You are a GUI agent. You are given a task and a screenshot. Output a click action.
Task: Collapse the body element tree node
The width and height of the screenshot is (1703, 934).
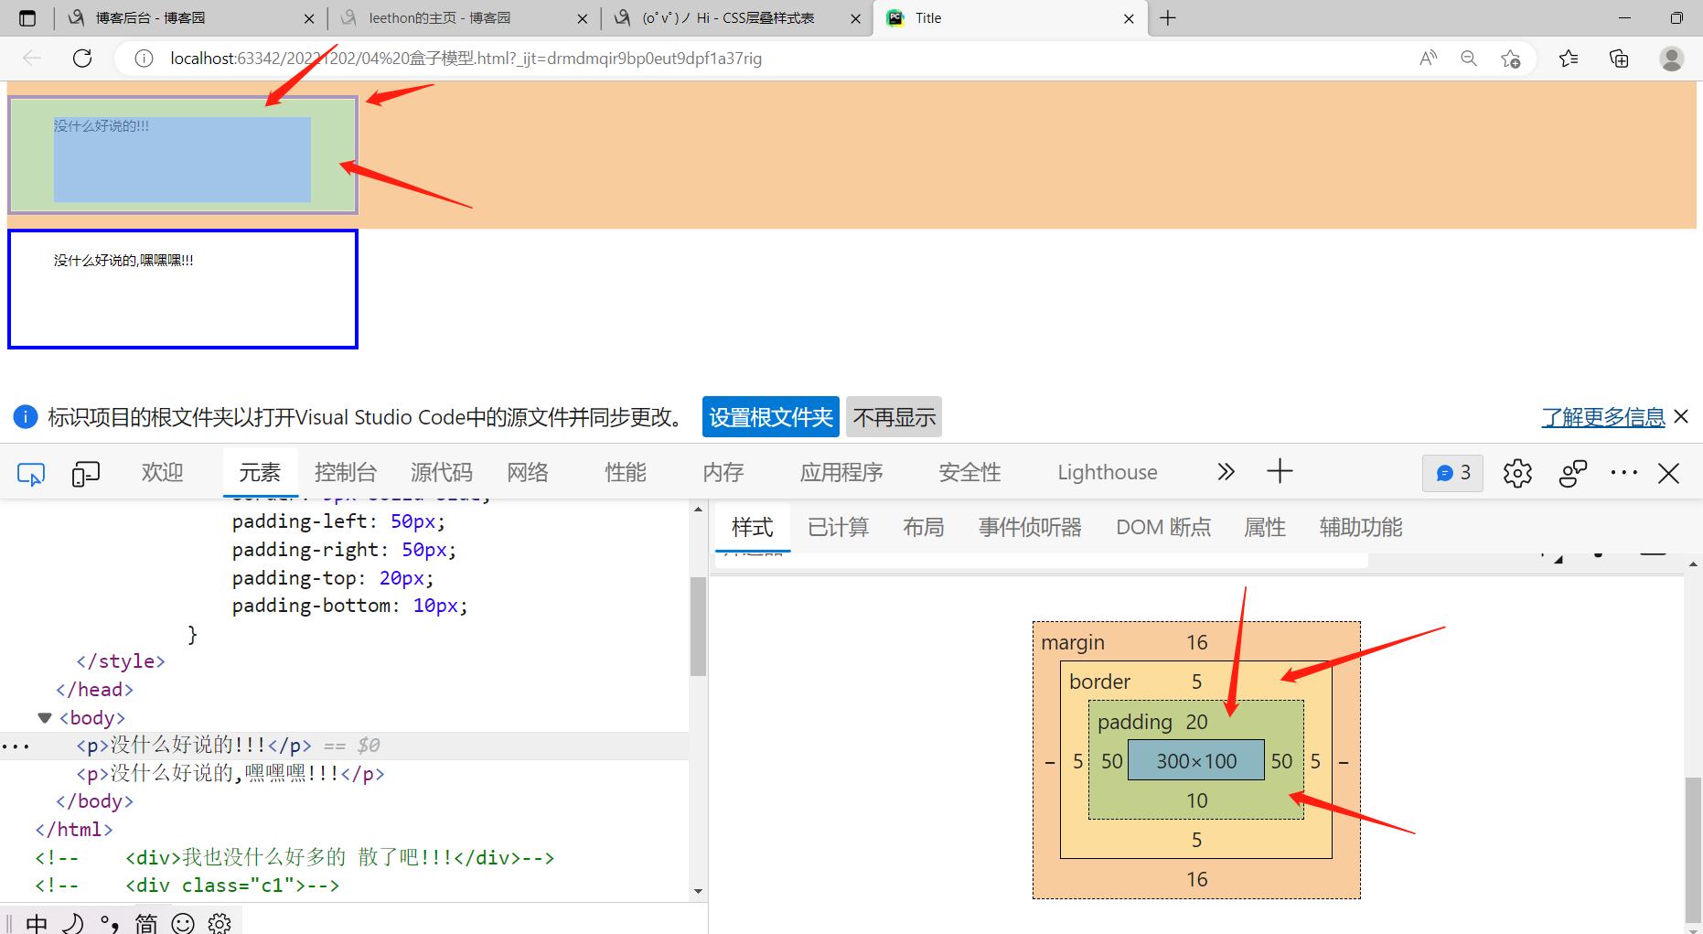44,718
